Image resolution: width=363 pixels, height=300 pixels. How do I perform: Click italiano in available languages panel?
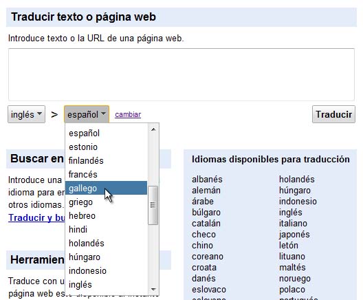(x=293, y=224)
